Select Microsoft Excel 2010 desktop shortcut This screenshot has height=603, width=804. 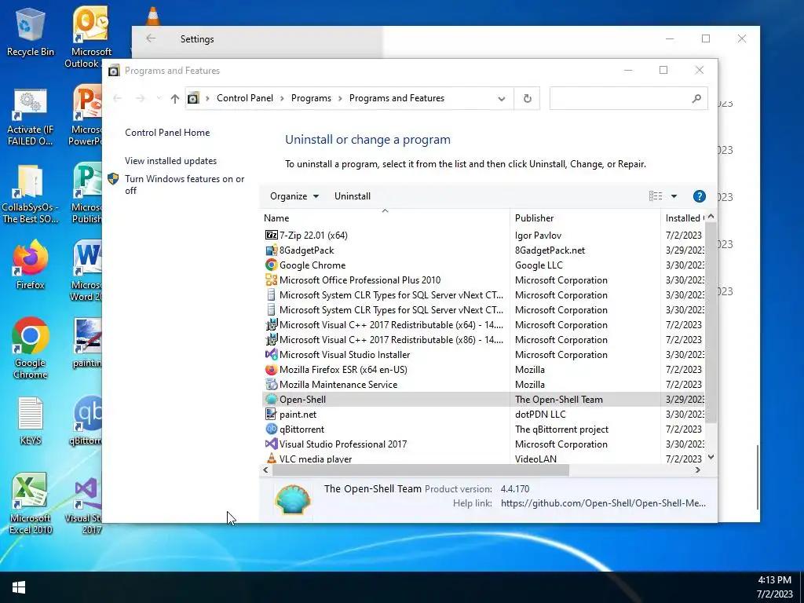click(31, 503)
